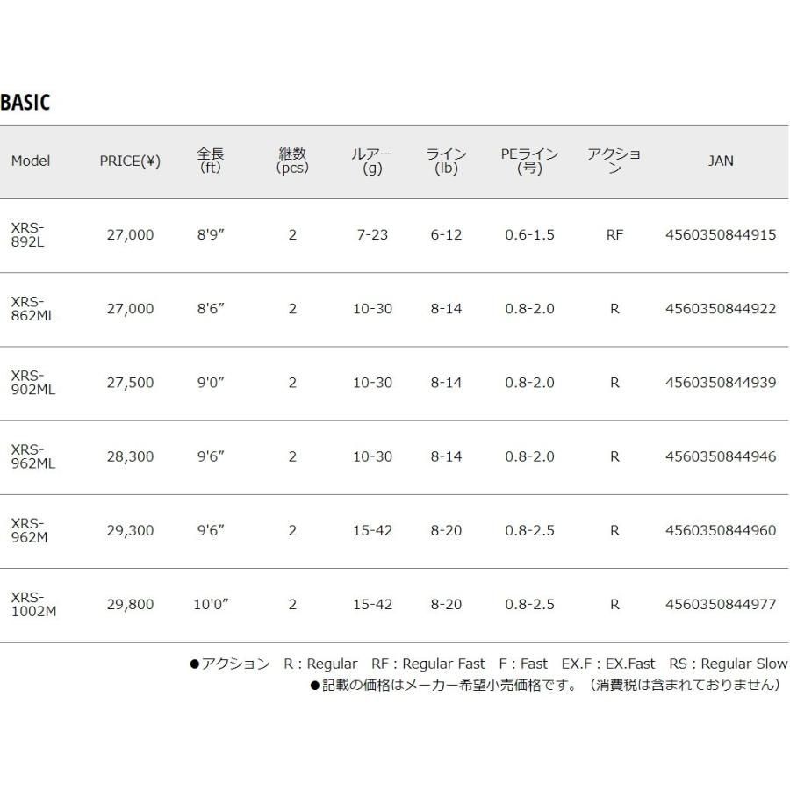Viewport: 790px width, 790px height.
Task: Click the XRS-962M model cell
Action: pyautogui.click(x=30, y=530)
